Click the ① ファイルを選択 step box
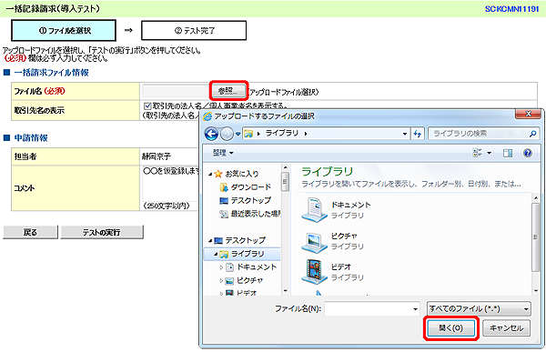Image resolution: width=546 pixels, height=352 pixels. 64,31
